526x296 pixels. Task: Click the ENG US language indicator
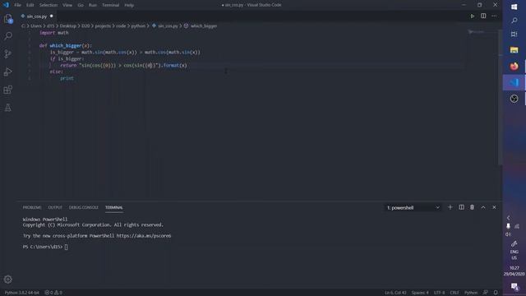point(514,255)
